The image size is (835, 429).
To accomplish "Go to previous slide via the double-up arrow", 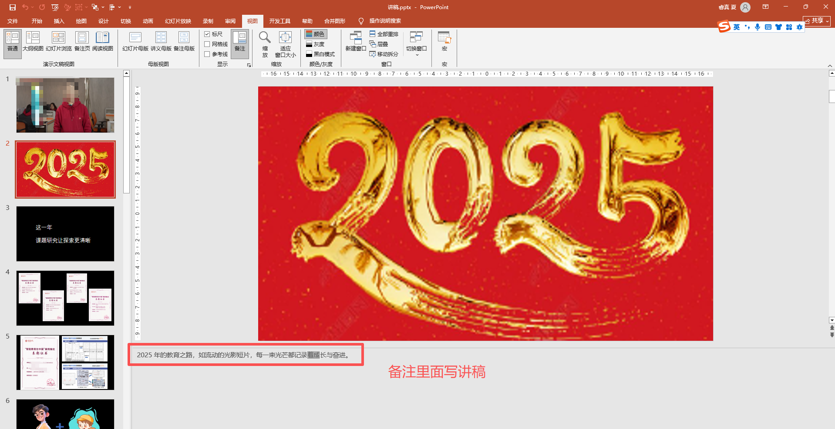I will 832,328.
